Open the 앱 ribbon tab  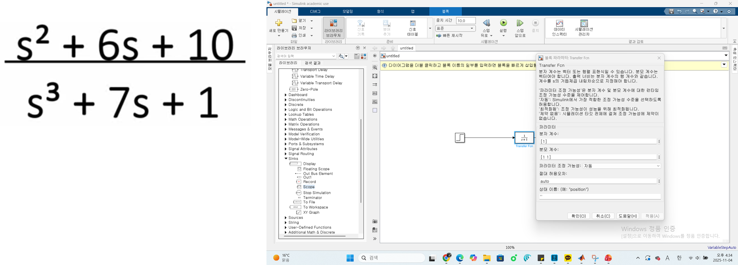click(x=413, y=11)
